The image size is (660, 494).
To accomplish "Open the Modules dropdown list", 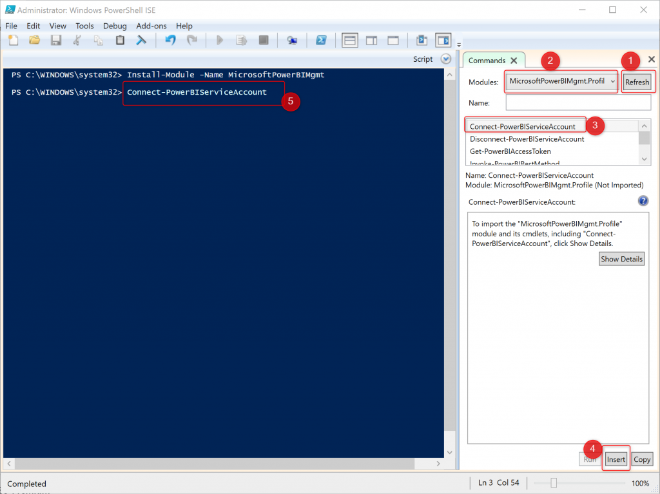I will tap(561, 82).
